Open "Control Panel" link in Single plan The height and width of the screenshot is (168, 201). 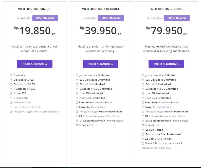click(32, 107)
